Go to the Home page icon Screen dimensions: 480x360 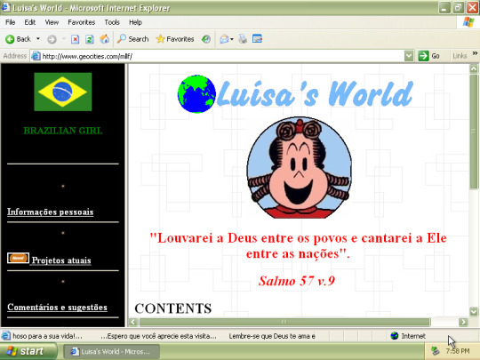(x=104, y=39)
